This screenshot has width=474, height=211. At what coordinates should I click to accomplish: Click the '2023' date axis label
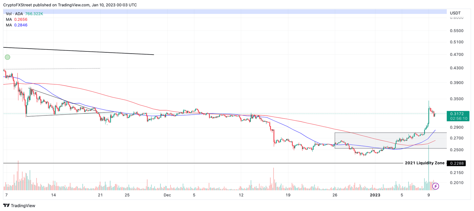(x=375, y=195)
